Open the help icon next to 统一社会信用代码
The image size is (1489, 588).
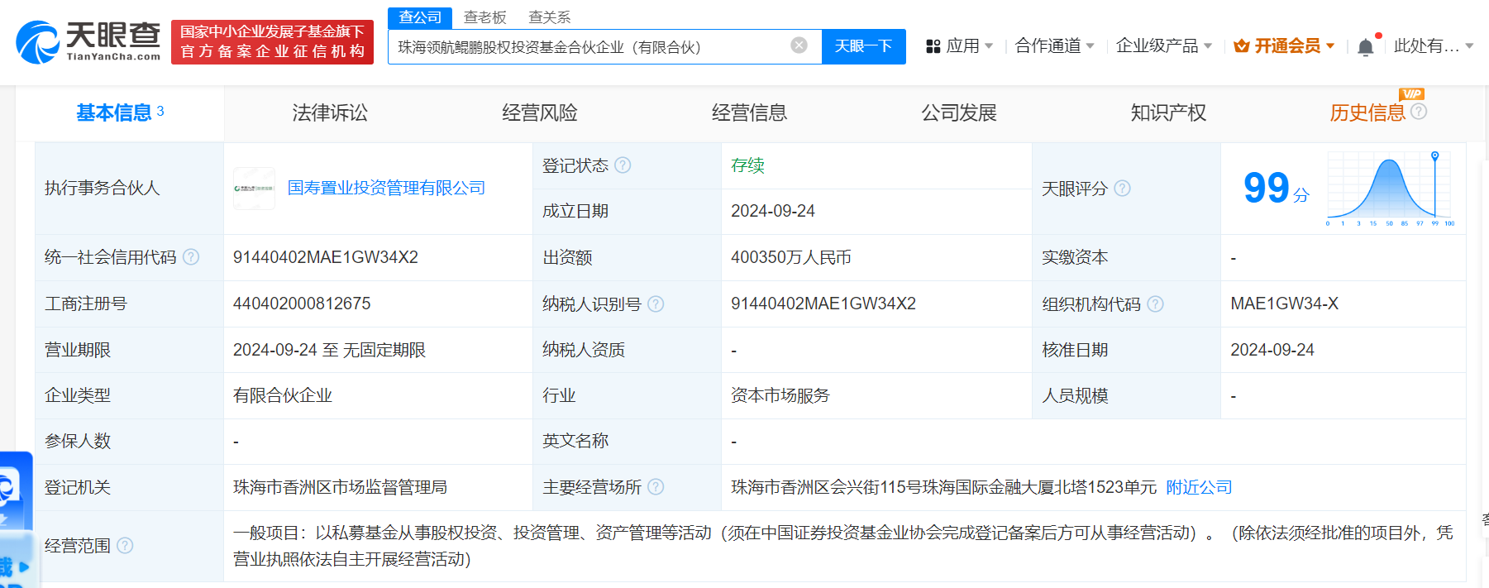click(x=191, y=257)
